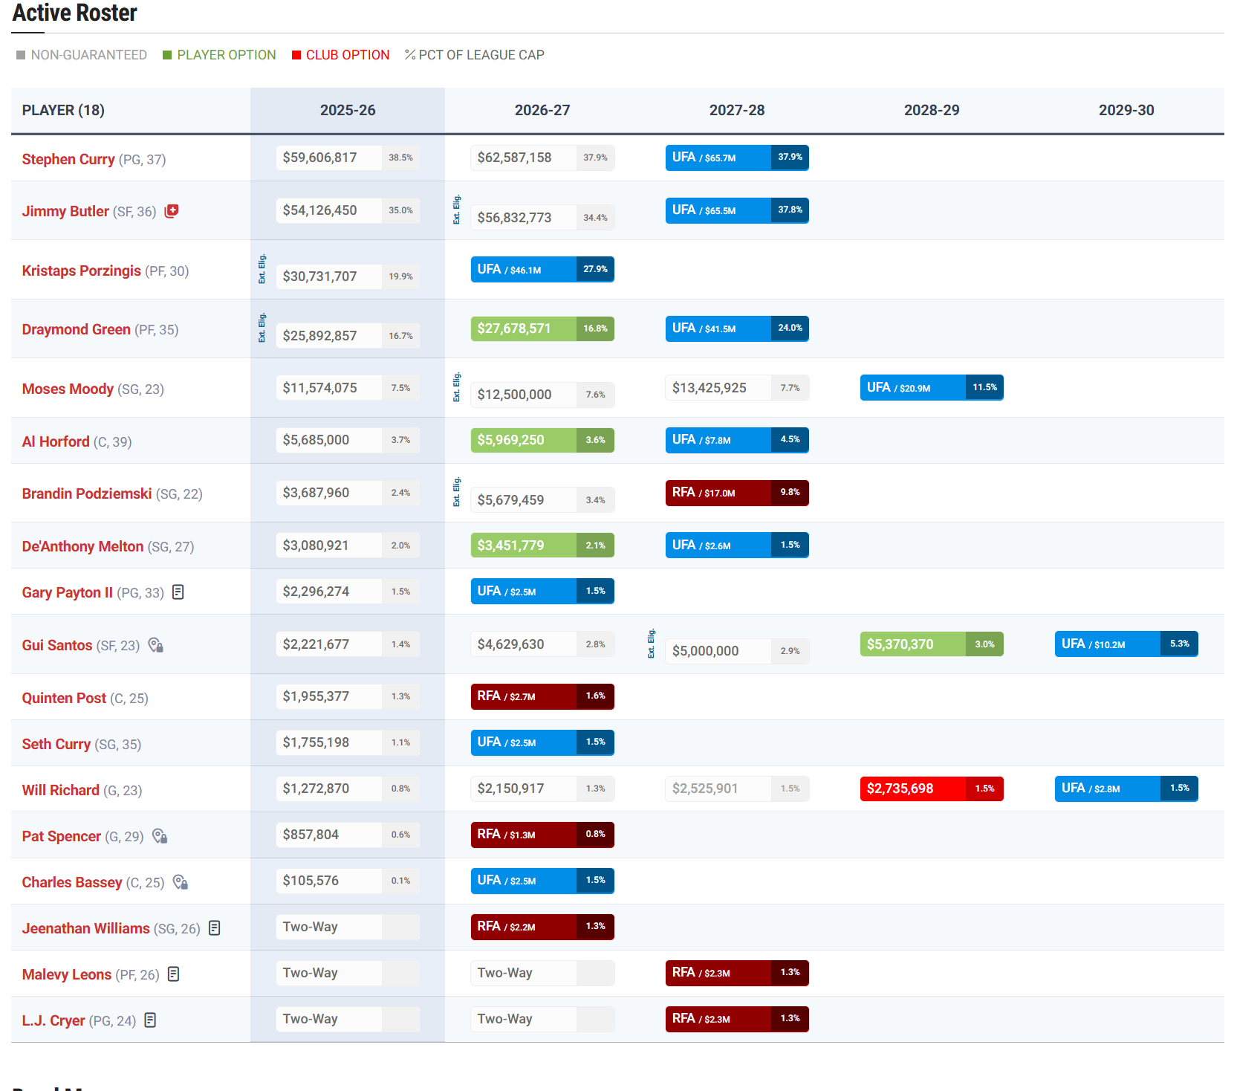Open the notes icon for Jeenathan Williams
Viewport: 1237px width, 1091px height.
pyautogui.click(x=215, y=927)
